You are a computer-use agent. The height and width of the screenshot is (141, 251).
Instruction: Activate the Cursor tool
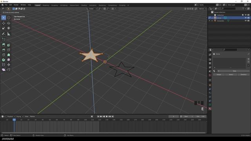pos(9,18)
